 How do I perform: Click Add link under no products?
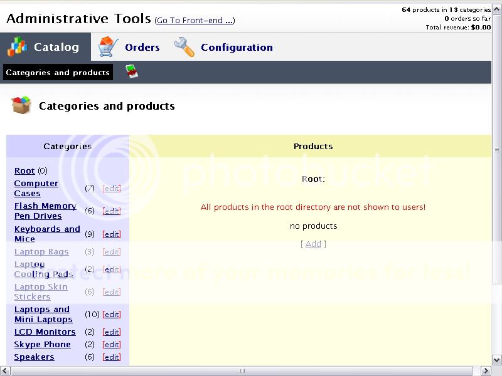point(313,244)
